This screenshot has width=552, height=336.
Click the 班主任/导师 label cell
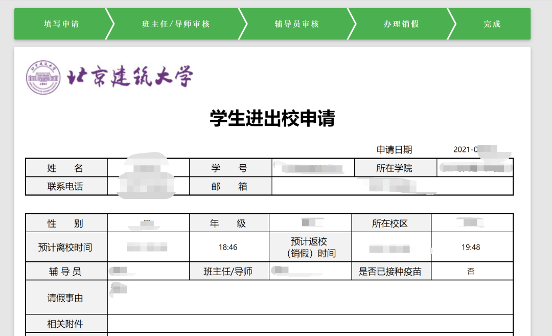coord(229,271)
